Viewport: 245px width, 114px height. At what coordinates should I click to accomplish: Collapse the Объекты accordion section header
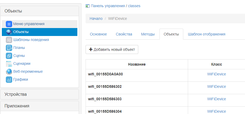click(40, 11)
